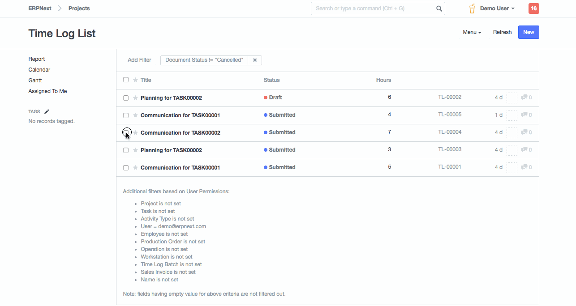Check the box for draft Planning row

point(126,98)
